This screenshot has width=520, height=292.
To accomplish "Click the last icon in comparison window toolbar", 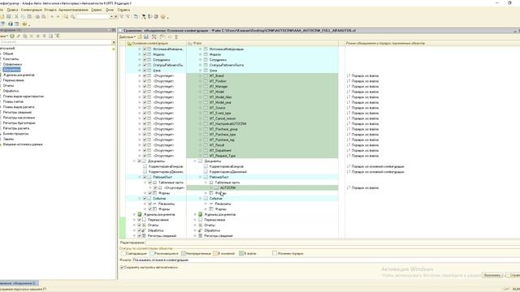I will (x=176, y=36).
